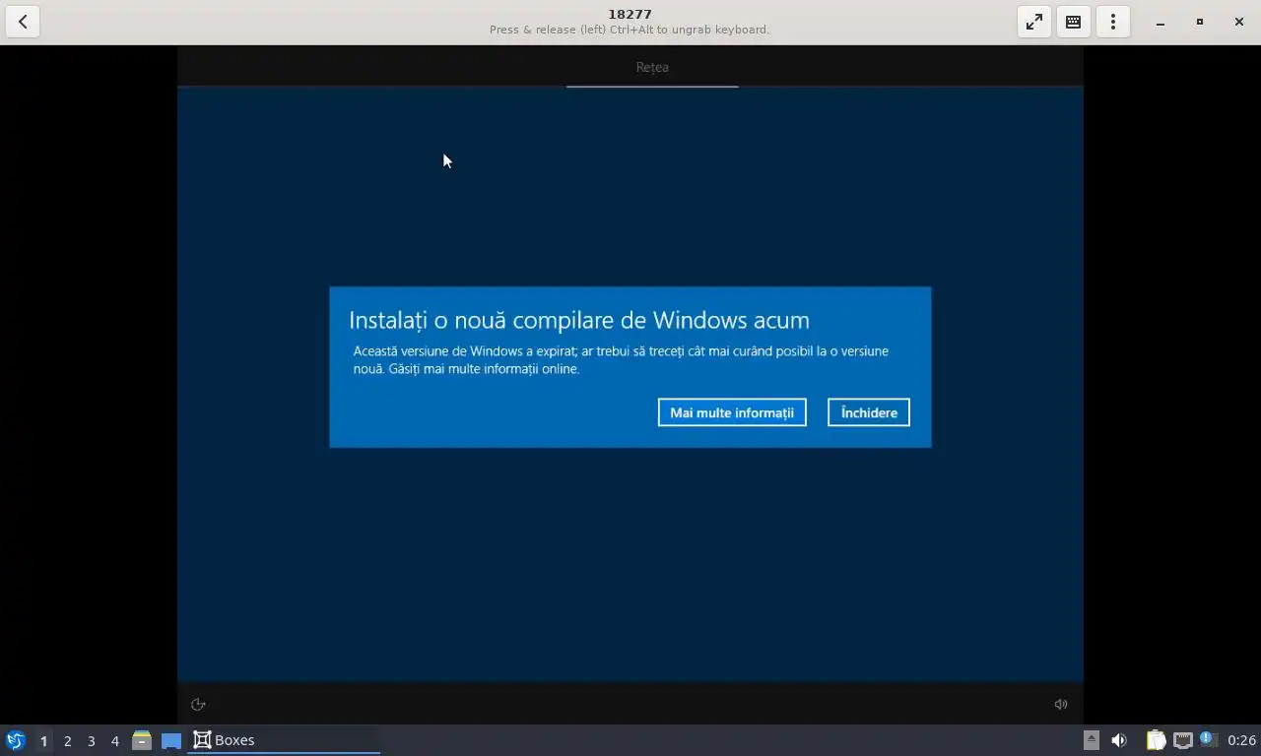Open the removable media tray icon
Screen dimensions: 1261x756
coord(1091,740)
